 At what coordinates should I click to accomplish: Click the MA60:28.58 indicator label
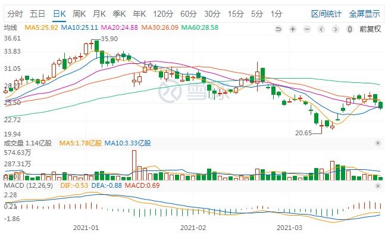(199, 27)
